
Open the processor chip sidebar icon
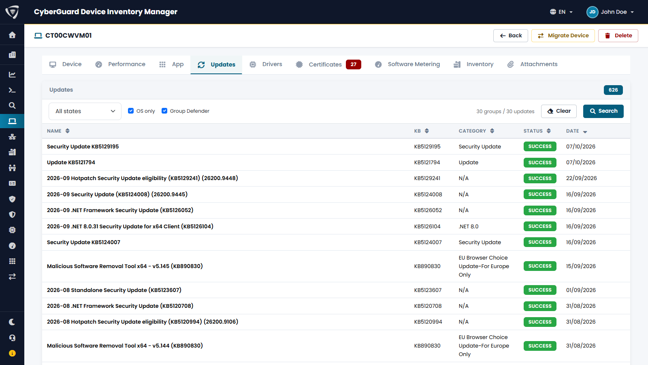[x=12, y=230]
